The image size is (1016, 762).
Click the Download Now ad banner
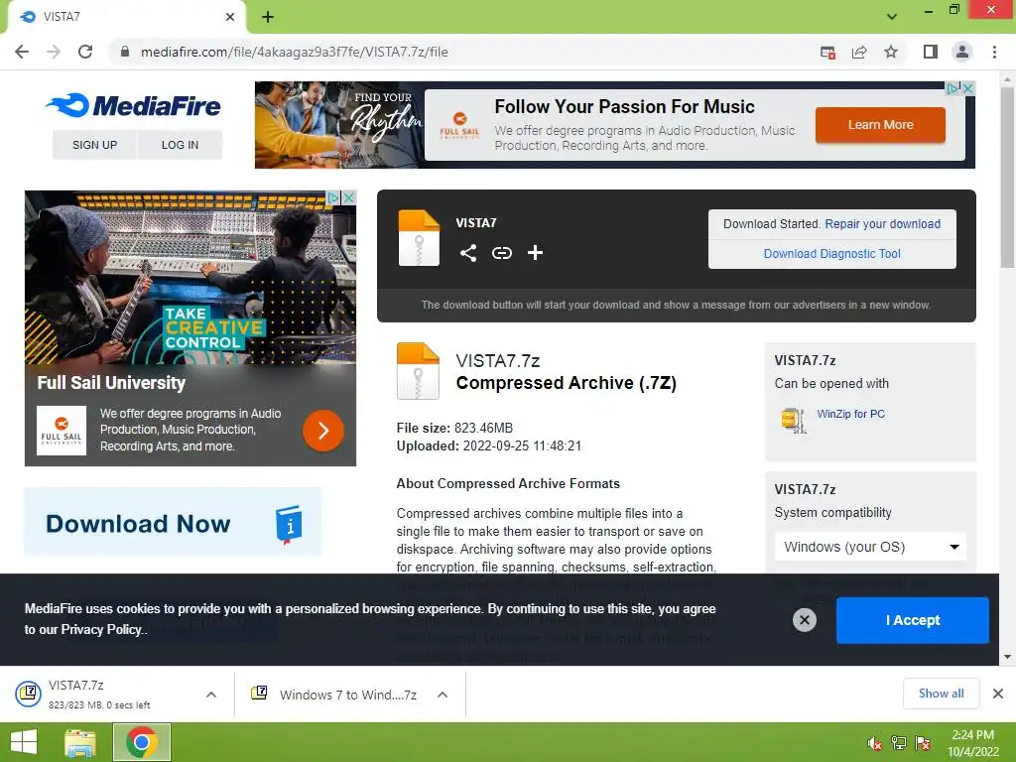tap(173, 522)
